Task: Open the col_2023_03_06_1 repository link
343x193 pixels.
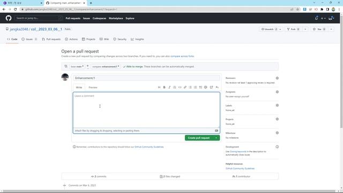Action: (47, 29)
